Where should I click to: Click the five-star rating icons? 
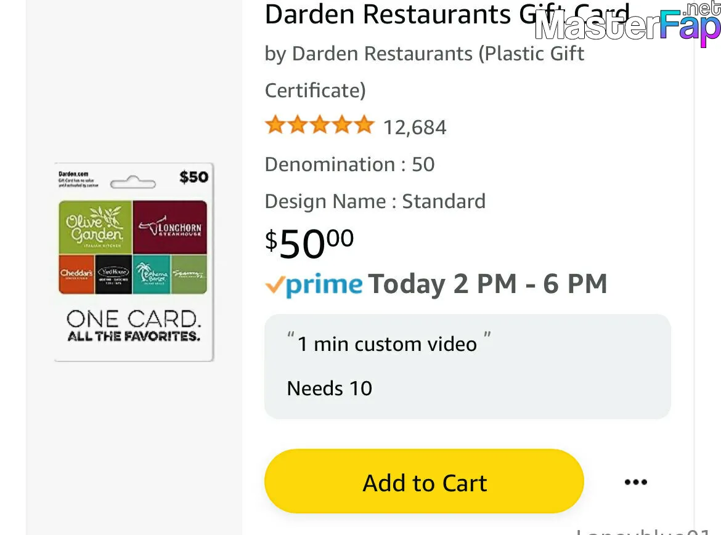point(320,125)
